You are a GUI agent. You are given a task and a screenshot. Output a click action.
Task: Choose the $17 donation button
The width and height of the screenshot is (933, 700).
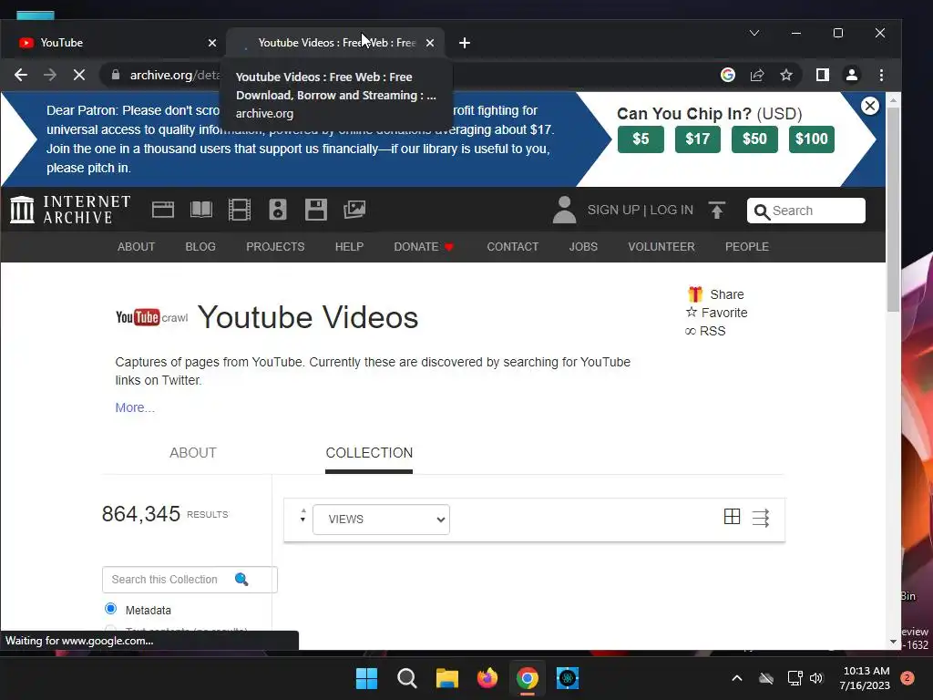(x=698, y=139)
